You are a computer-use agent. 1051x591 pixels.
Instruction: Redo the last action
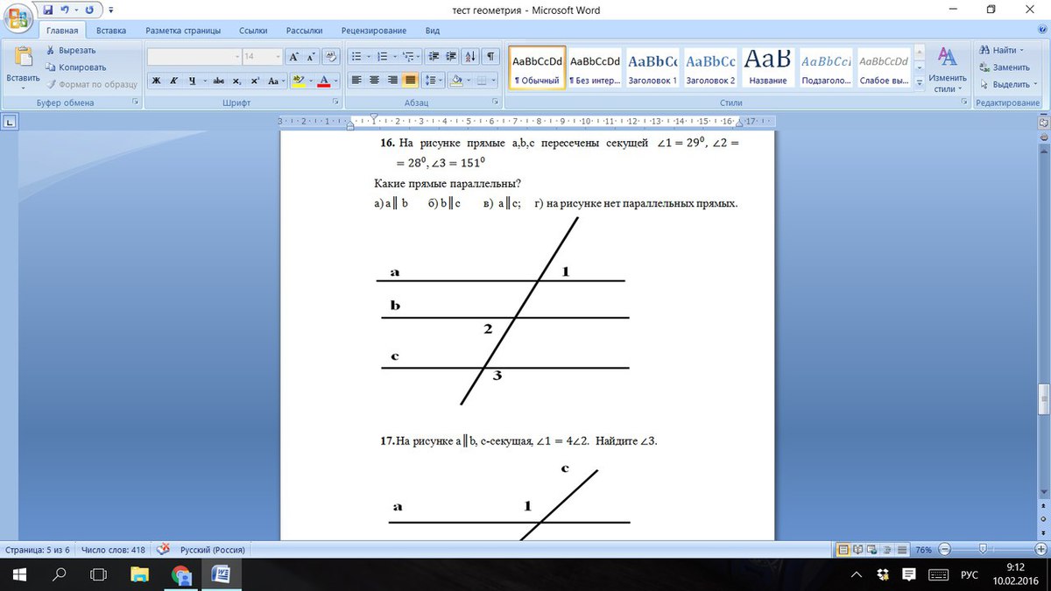point(89,9)
